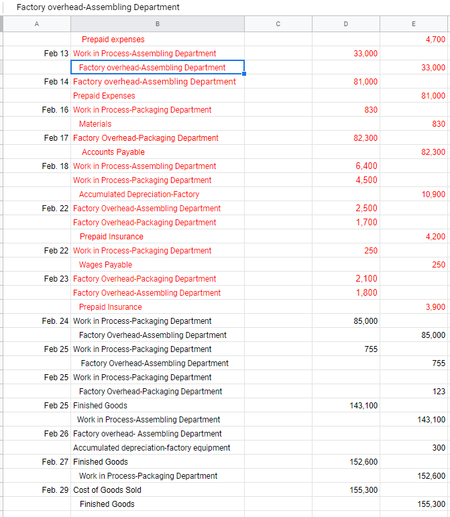Viewport: 450px width, 517px height.
Task: Click the 'Feb 26' date cell
Action: pos(37,434)
